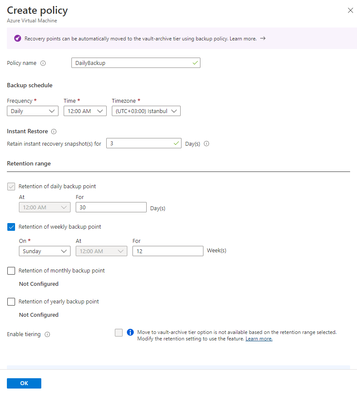Open daily retention At time dropdown

(x=45, y=207)
